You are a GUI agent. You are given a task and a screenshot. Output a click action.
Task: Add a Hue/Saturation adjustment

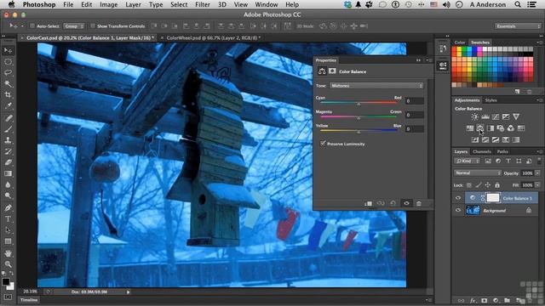point(470,128)
